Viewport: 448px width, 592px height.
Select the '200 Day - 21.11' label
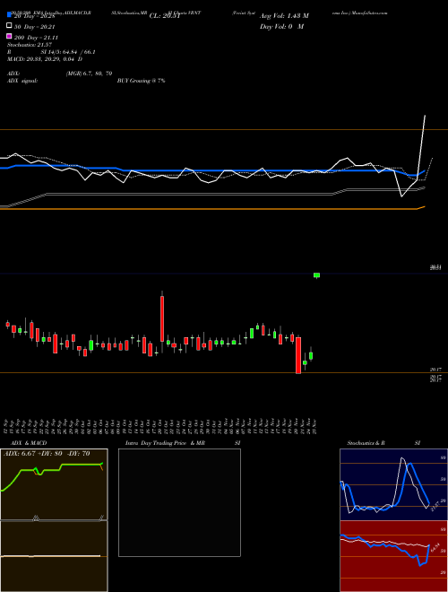(36, 38)
